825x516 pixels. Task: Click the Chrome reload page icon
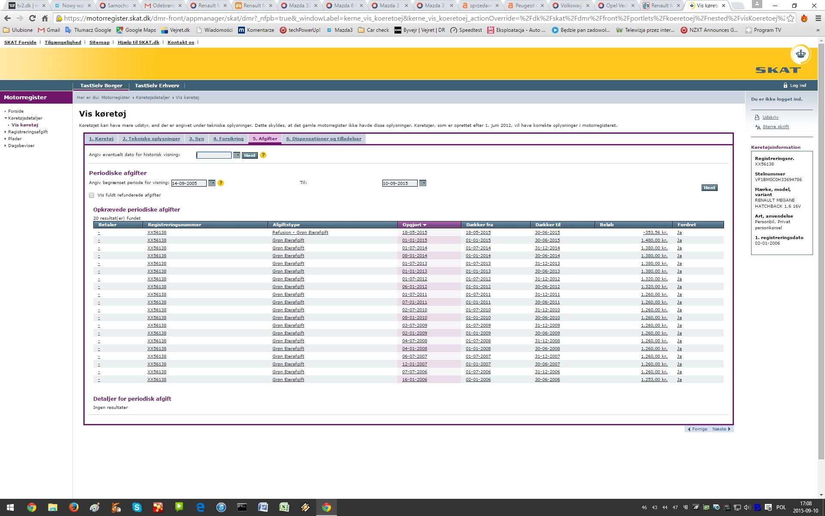(32, 18)
